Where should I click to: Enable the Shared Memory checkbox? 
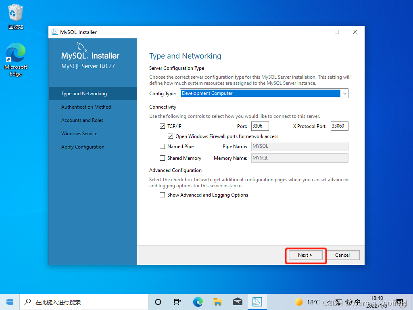tap(162, 158)
